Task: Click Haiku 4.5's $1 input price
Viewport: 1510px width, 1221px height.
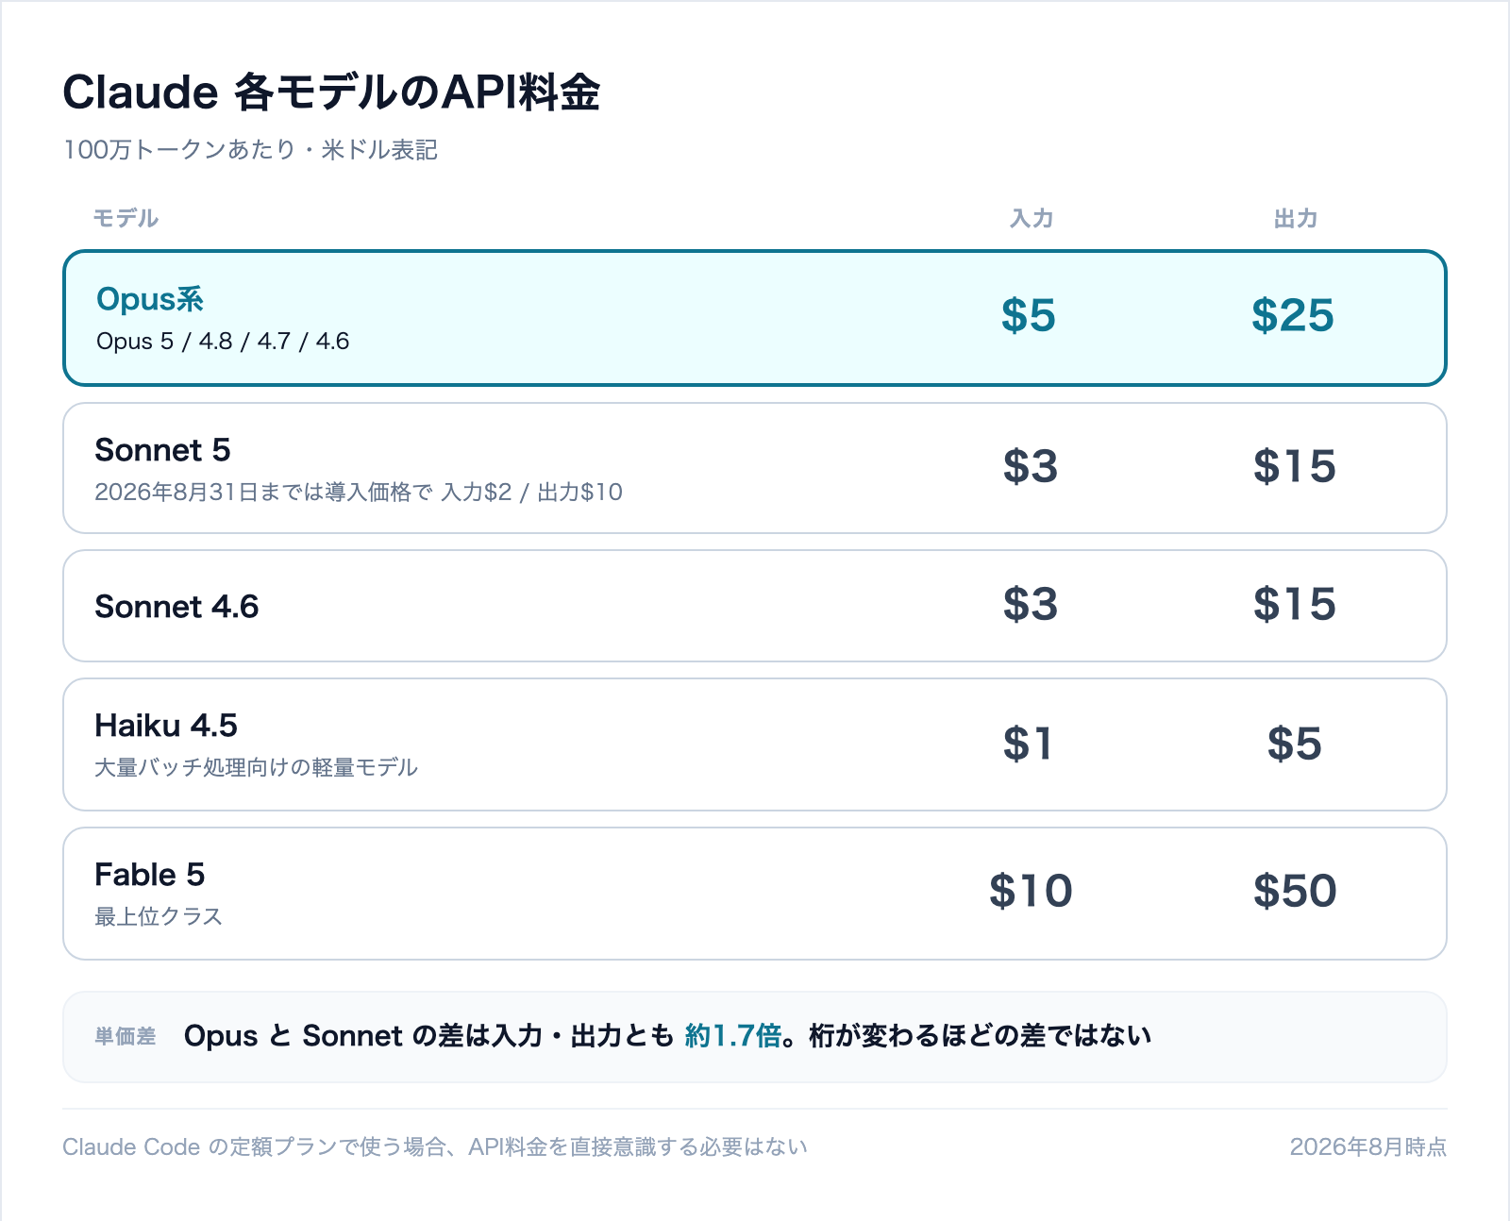Action: (x=1027, y=744)
